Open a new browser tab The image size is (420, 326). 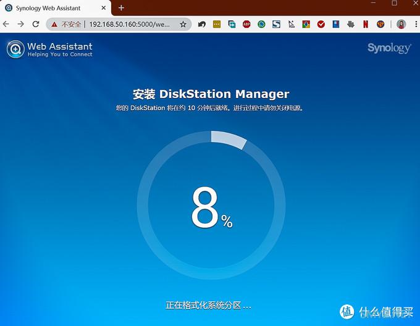click(x=121, y=8)
